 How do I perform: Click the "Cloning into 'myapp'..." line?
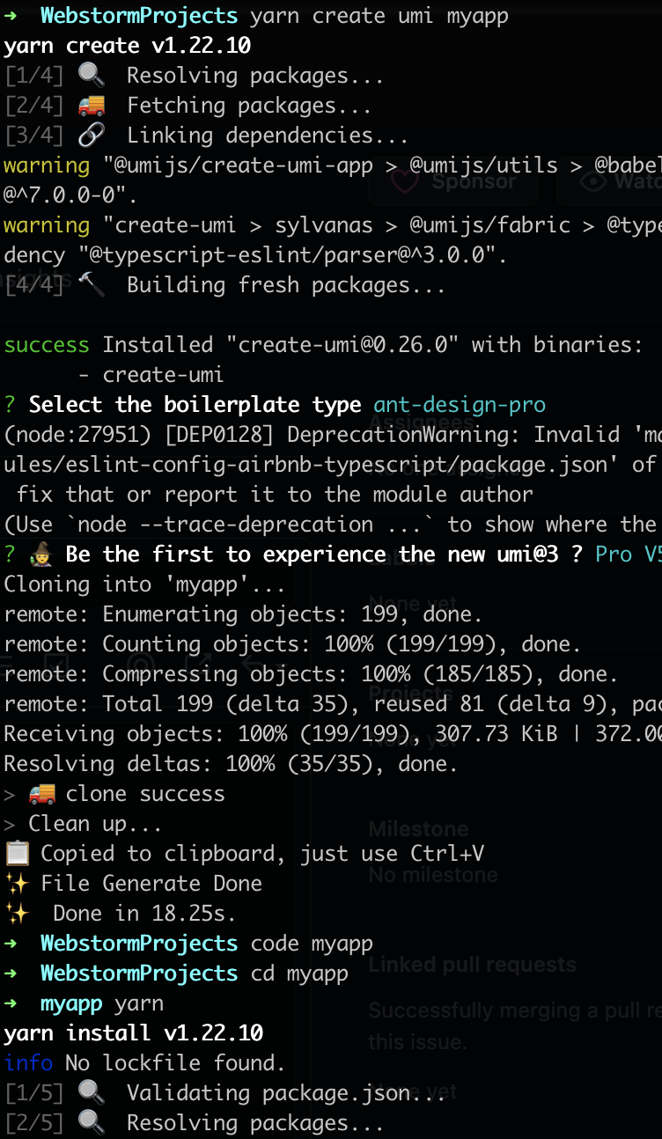[x=145, y=584]
